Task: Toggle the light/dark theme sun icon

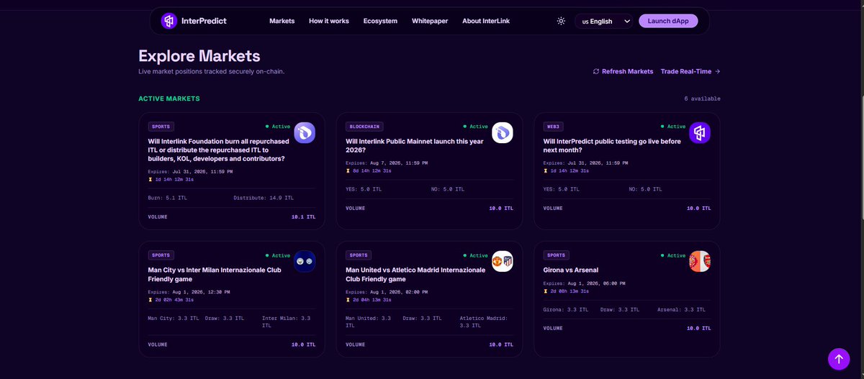Action: click(x=561, y=21)
